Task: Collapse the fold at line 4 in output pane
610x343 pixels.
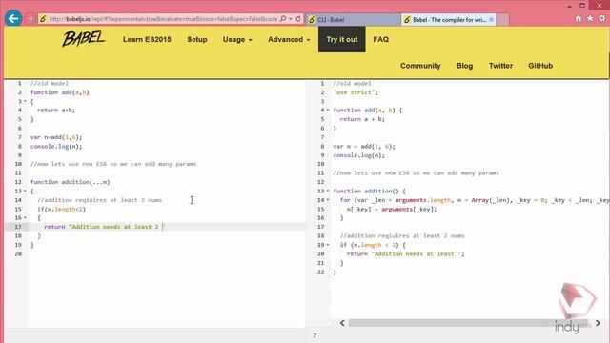Action: point(328,111)
